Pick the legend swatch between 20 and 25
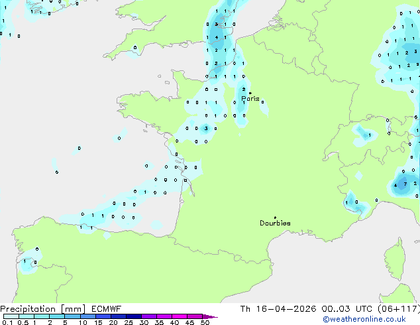Image resolution: width=420 pixels, height=325 pixels. (118, 316)
